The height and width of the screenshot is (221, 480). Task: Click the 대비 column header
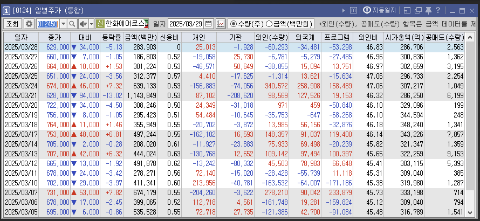[85, 38]
